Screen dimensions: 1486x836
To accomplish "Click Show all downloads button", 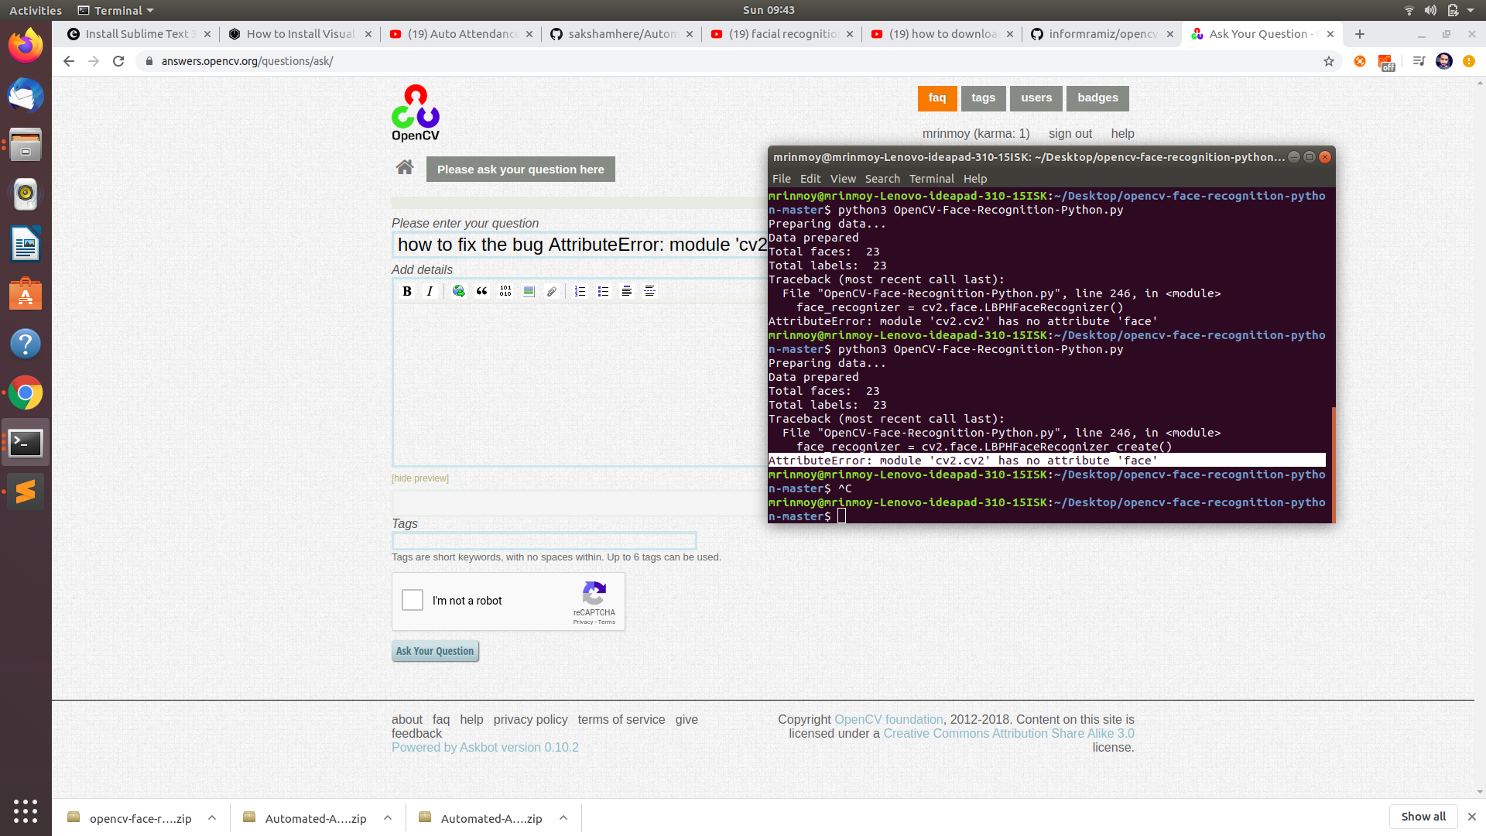I will coord(1423,817).
